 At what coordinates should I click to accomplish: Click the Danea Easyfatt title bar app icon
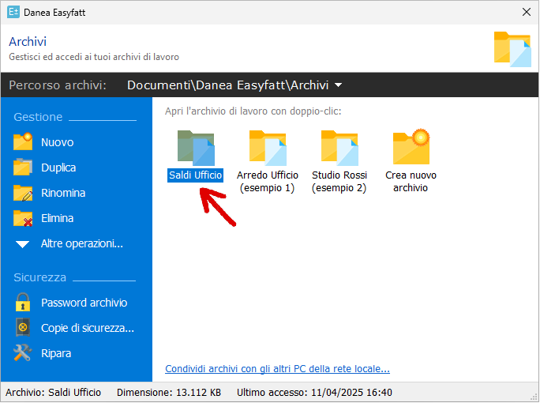(x=13, y=12)
